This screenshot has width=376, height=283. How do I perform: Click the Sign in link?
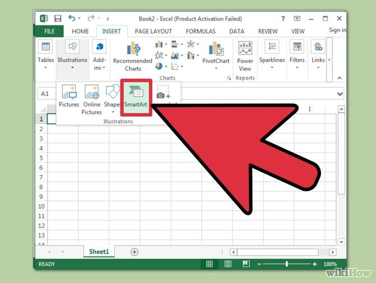tap(337, 30)
